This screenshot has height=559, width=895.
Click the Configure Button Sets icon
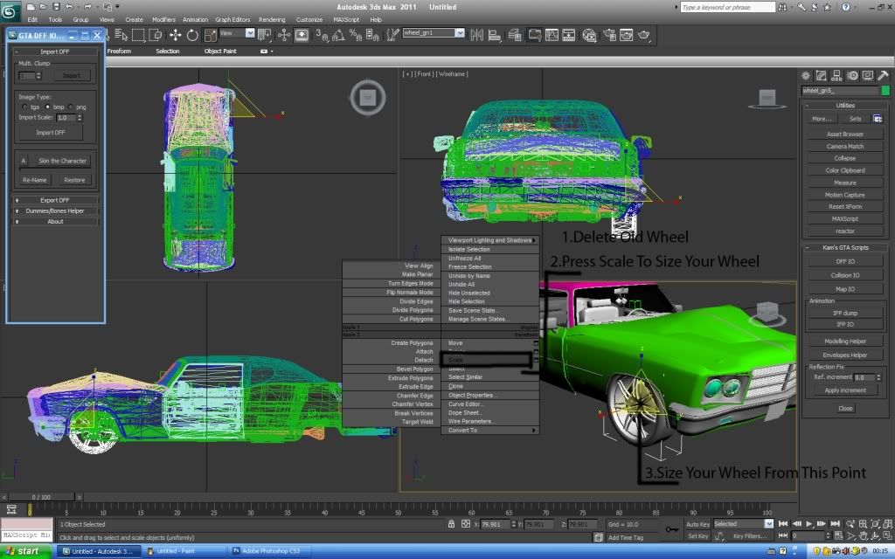coord(878,119)
